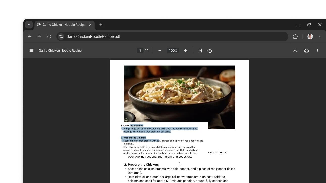326x183 pixels.
Task: Open the tab search dropdown
Action: (x=29, y=25)
